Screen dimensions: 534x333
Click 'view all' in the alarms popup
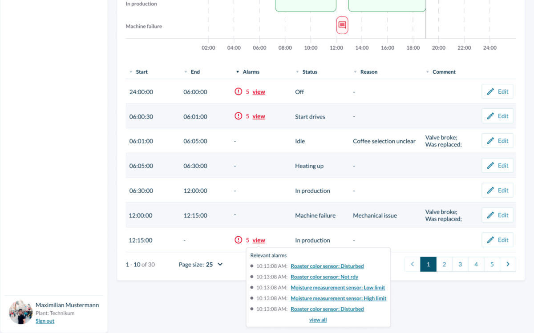pos(318,320)
